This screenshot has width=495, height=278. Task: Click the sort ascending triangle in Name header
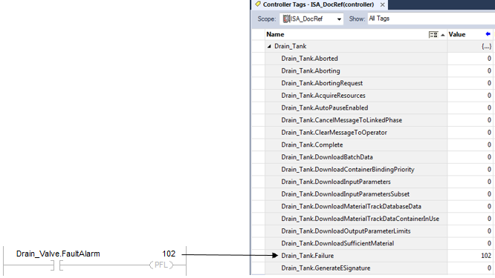(442, 35)
